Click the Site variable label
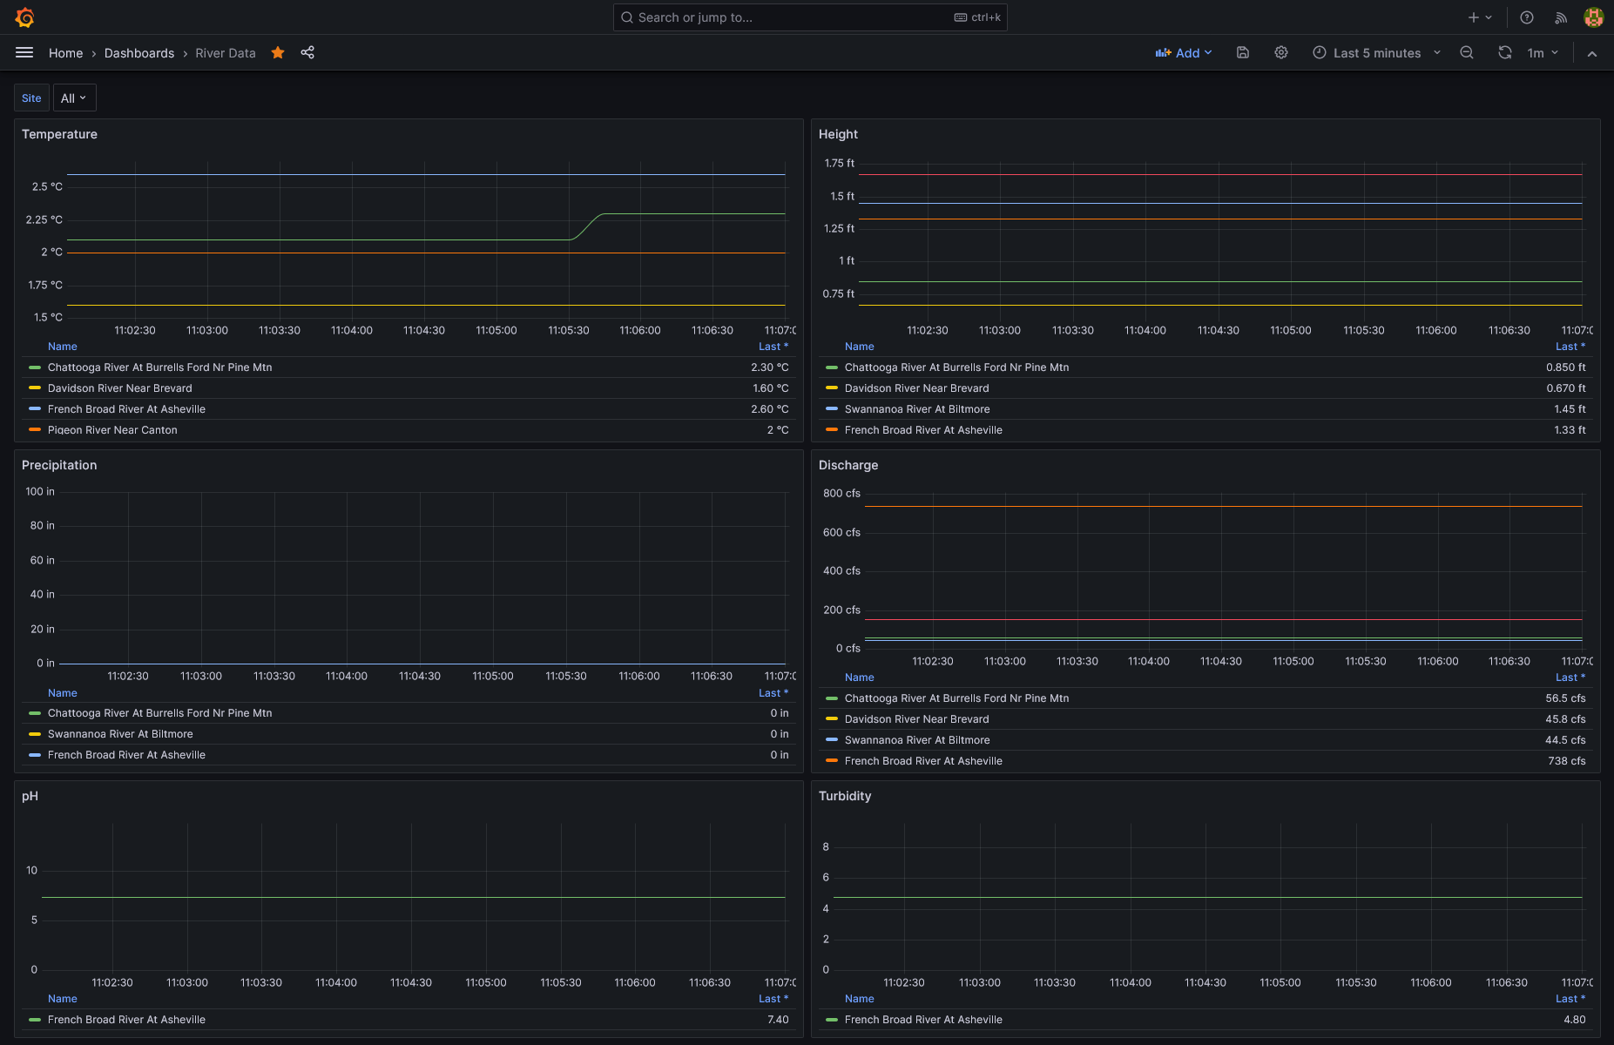The width and height of the screenshot is (1614, 1045). point(31,98)
